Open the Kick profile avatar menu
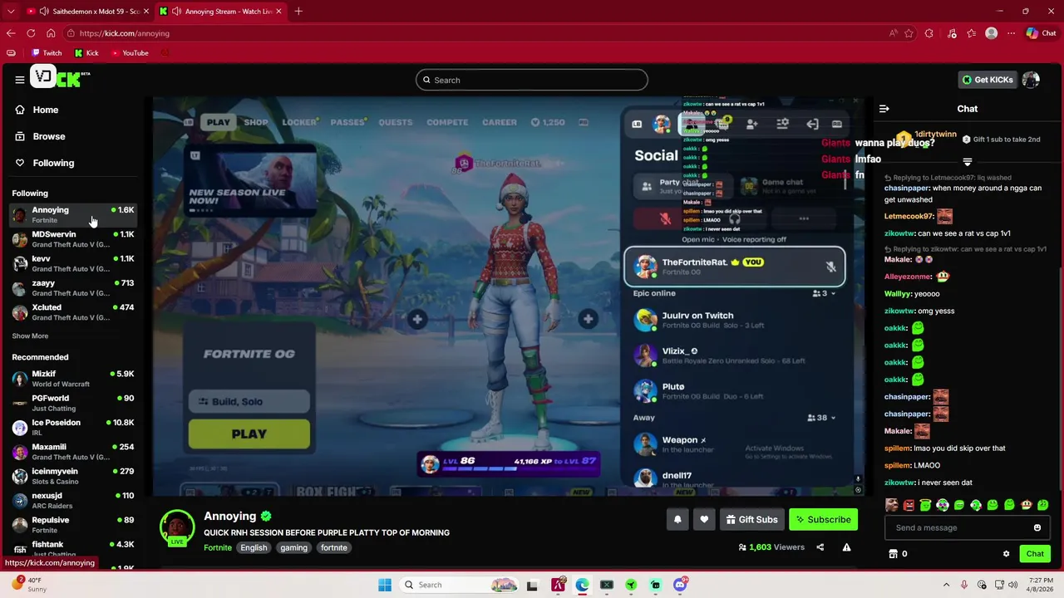Viewport: 1064px width, 598px height. click(1031, 80)
